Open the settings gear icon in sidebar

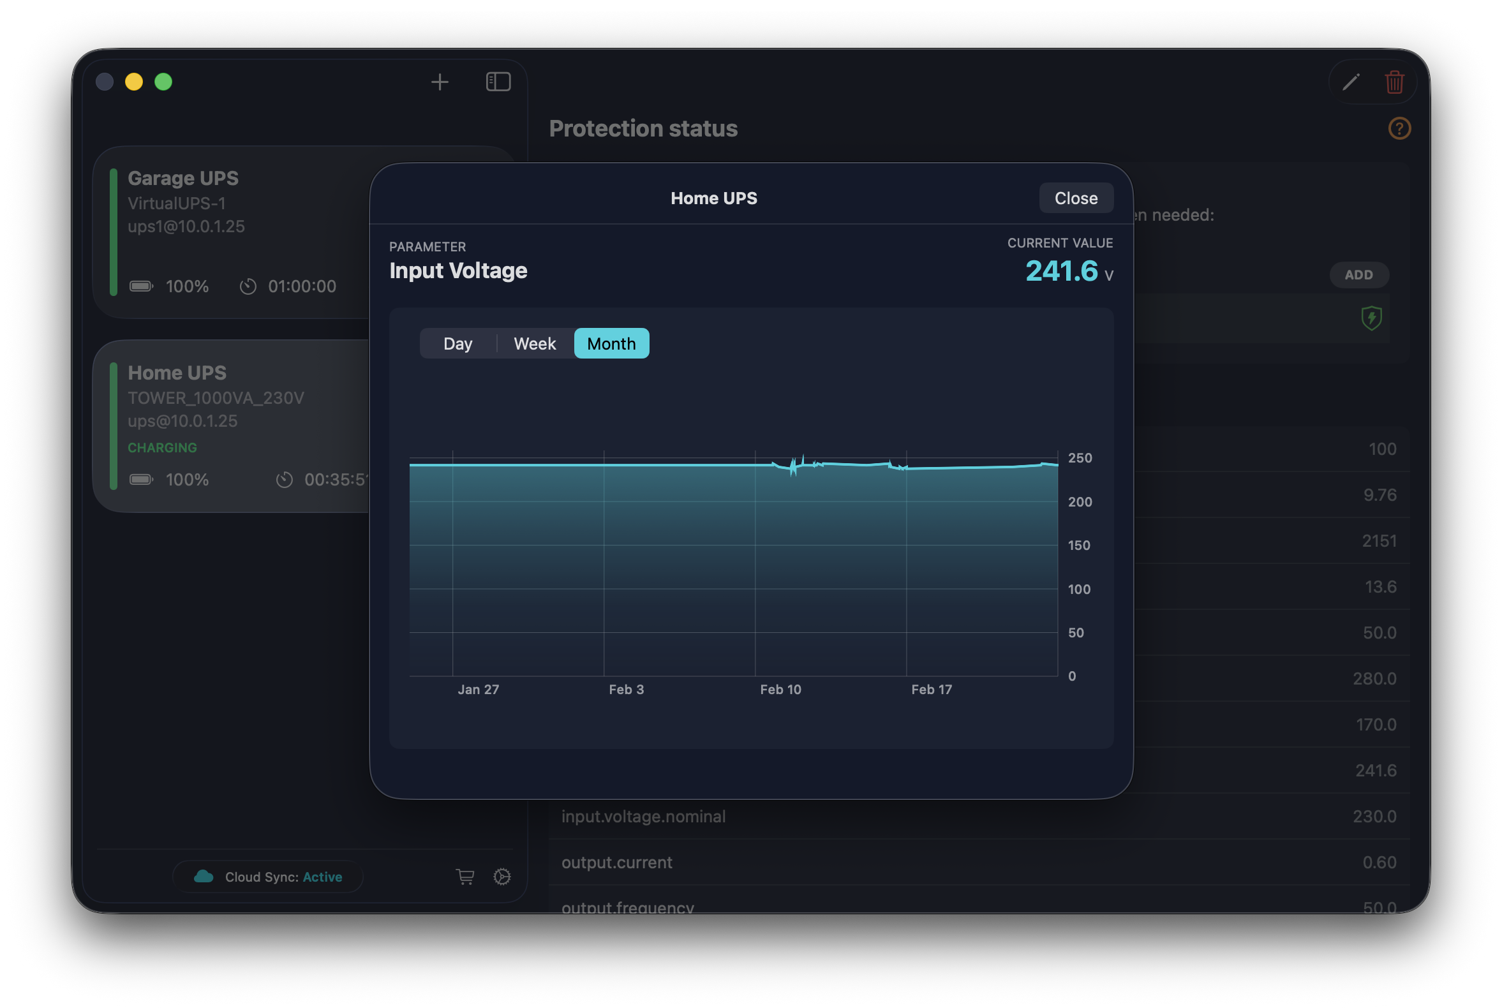[502, 876]
